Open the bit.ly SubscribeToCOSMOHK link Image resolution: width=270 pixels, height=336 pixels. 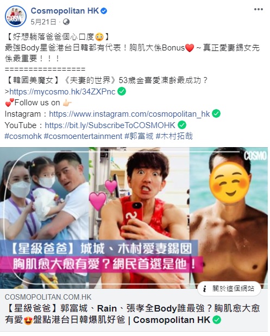110,125
